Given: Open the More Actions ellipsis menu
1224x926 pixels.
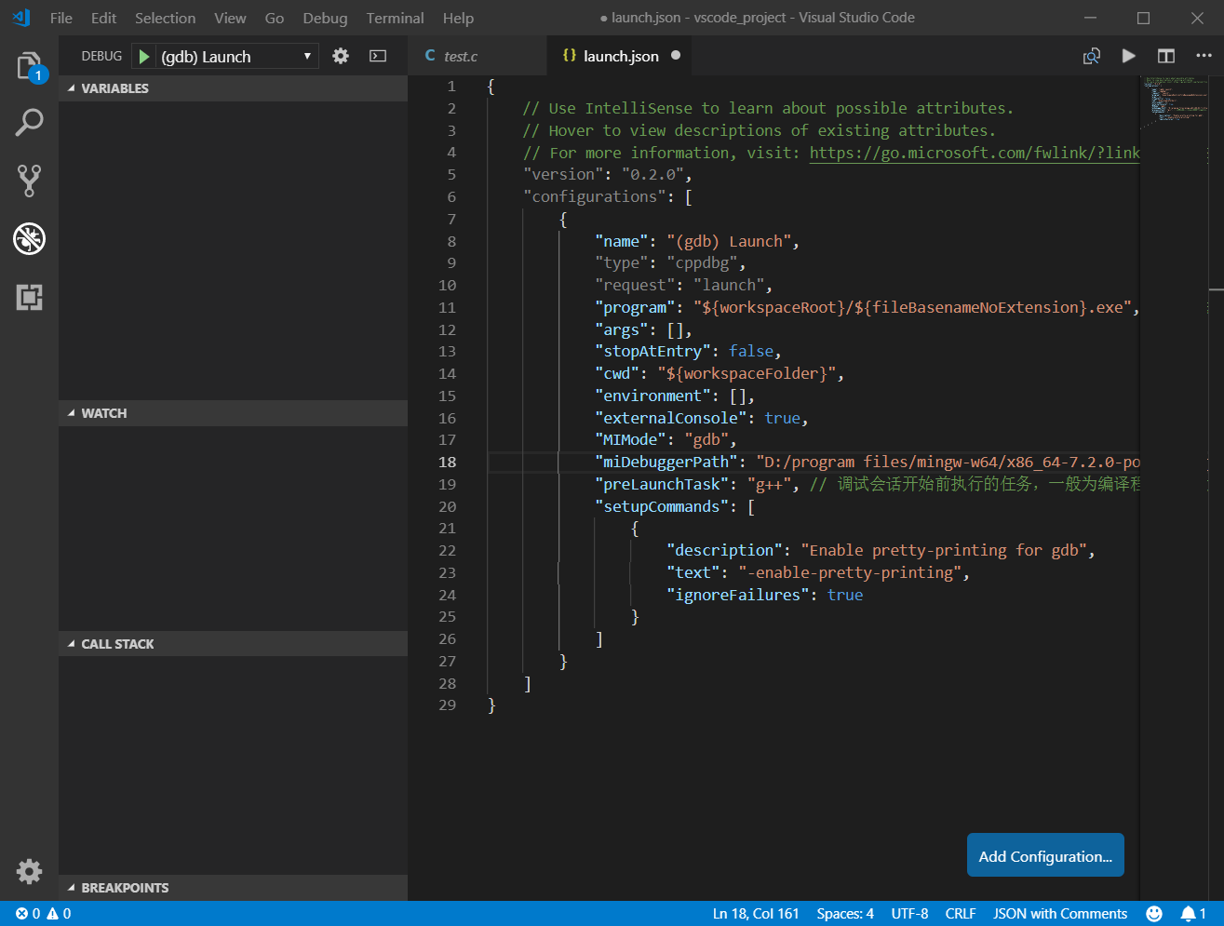Looking at the screenshot, I should pyautogui.click(x=1204, y=56).
